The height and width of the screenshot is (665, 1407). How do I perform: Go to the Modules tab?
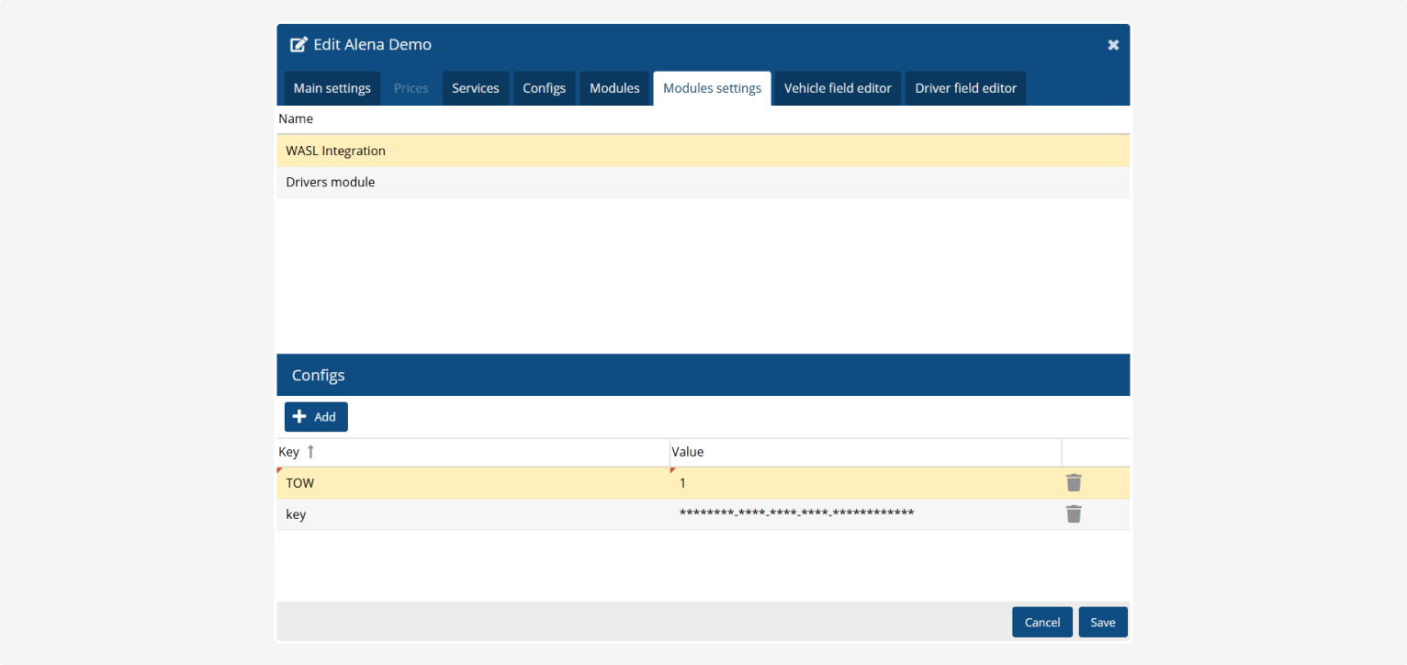pyautogui.click(x=614, y=89)
